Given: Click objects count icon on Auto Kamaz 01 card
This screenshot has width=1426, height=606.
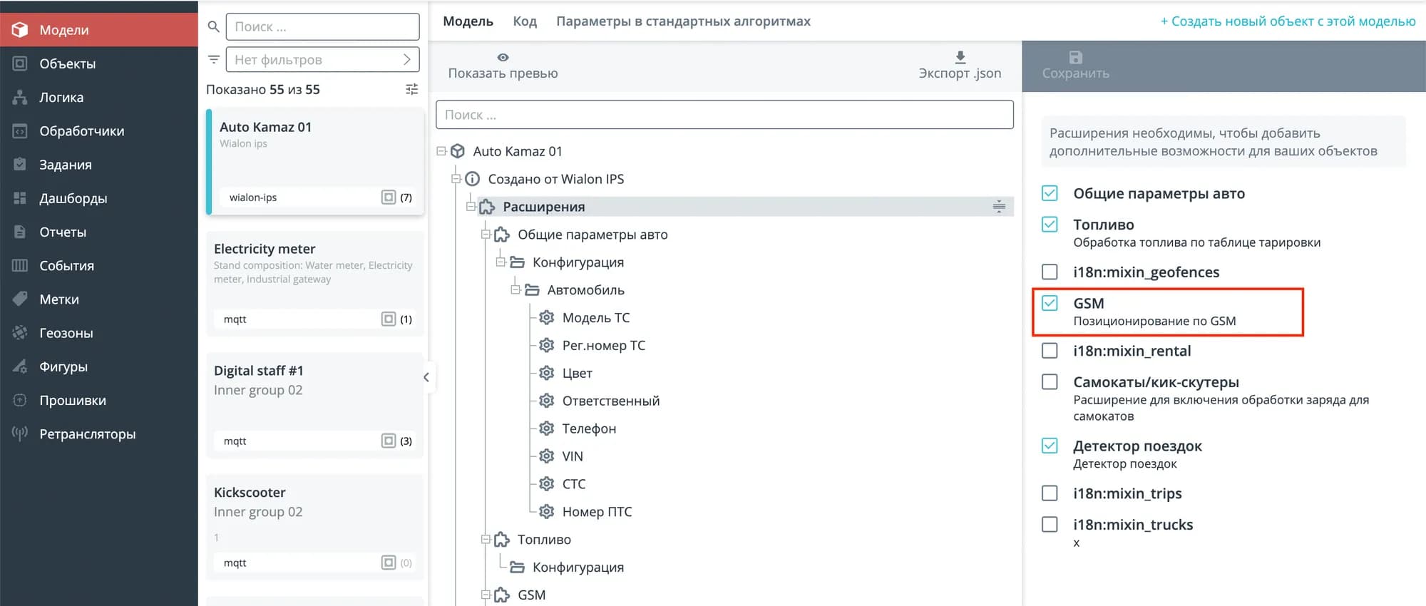Looking at the screenshot, I should 388,197.
